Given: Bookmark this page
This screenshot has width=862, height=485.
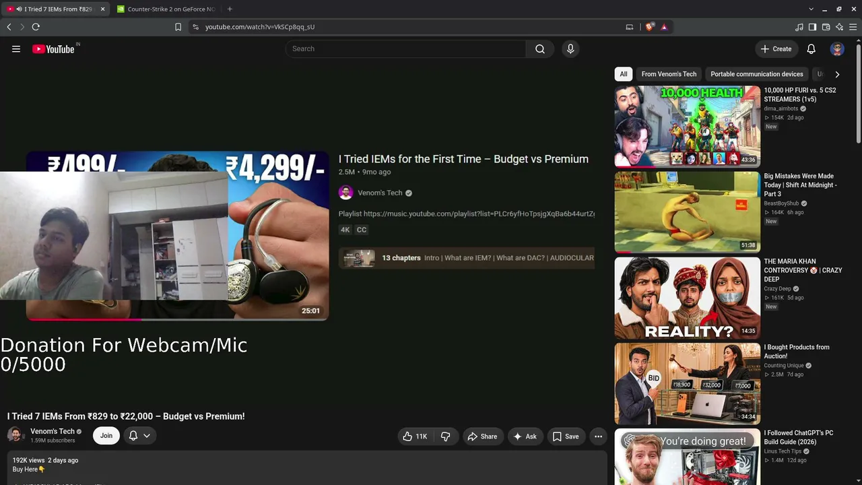Looking at the screenshot, I should pos(178,27).
